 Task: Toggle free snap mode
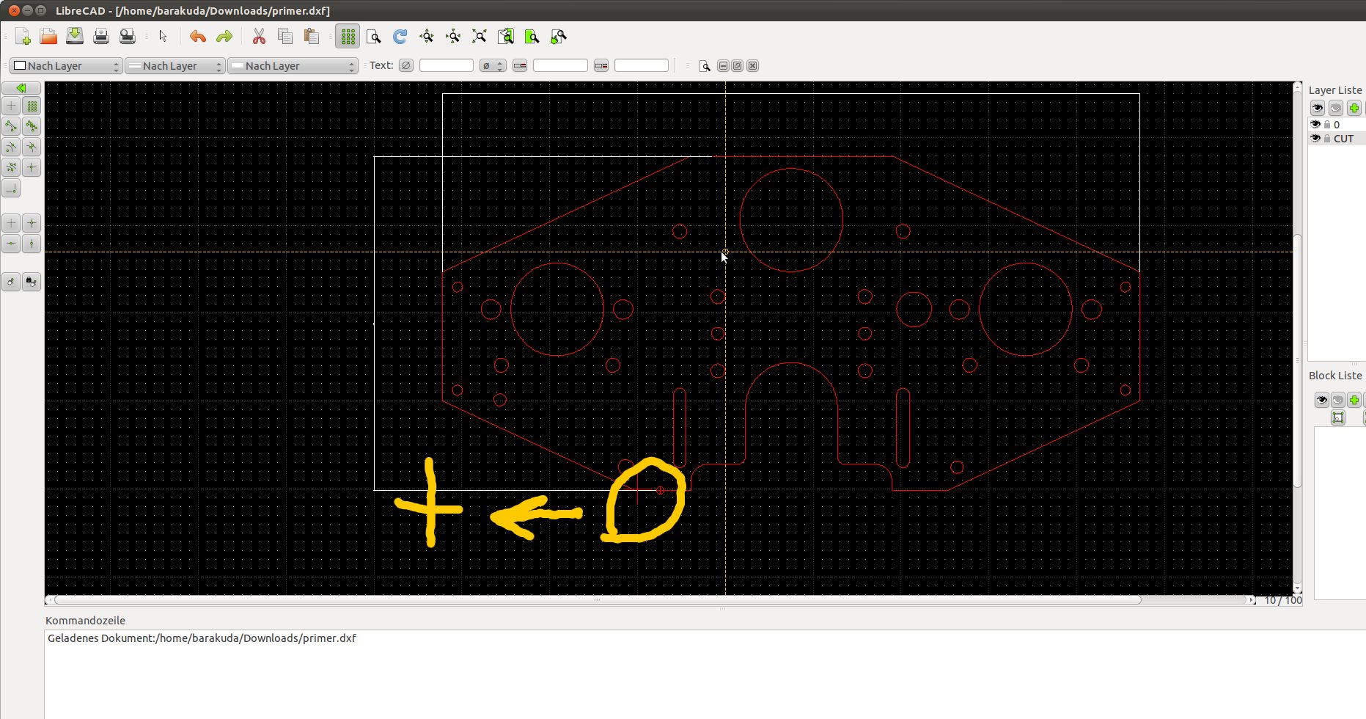click(x=11, y=106)
